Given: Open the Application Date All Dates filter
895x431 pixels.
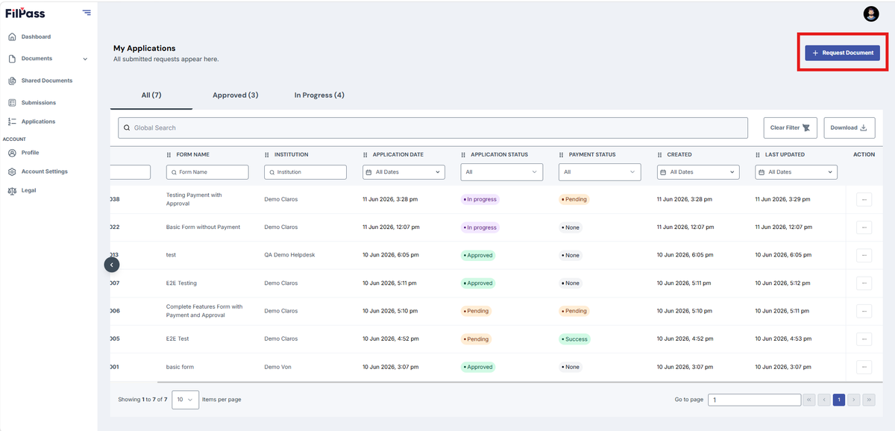Looking at the screenshot, I should pyautogui.click(x=403, y=172).
